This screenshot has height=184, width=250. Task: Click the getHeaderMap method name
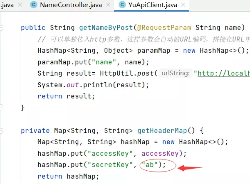pyautogui.click(x=162, y=131)
